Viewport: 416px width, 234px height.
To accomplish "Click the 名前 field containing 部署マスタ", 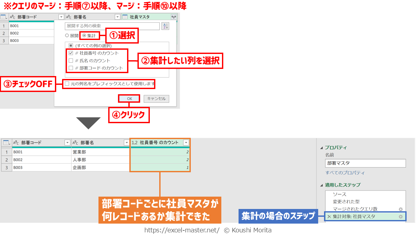I will click(365, 163).
